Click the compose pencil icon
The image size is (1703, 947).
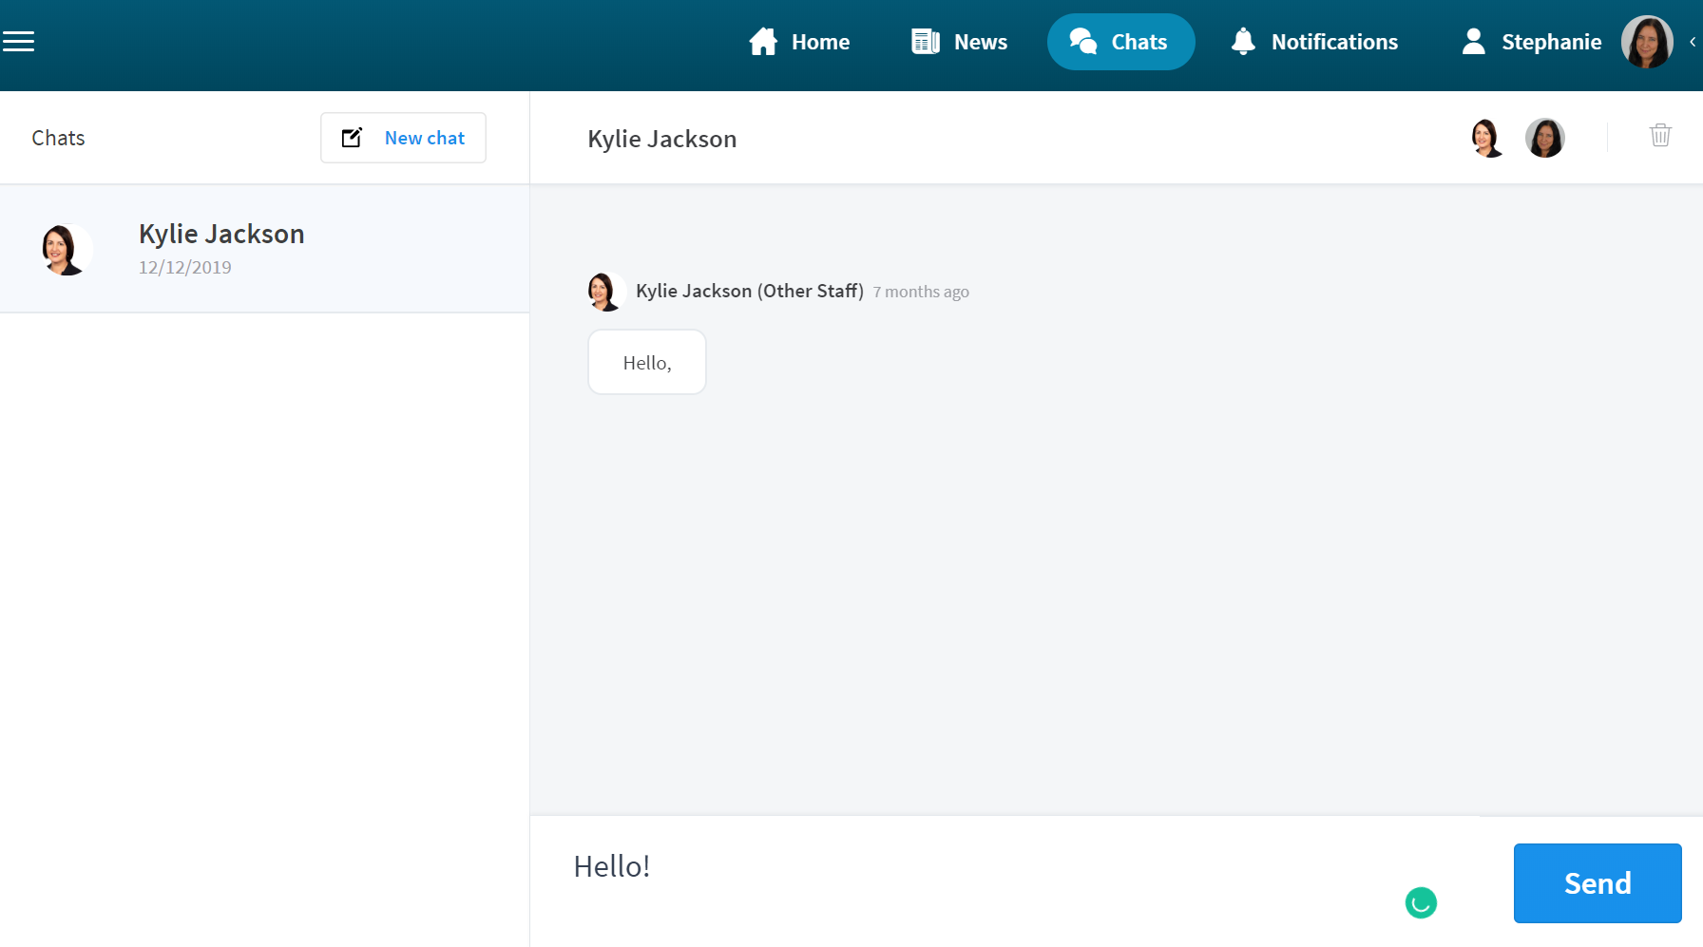[x=352, y=138]
